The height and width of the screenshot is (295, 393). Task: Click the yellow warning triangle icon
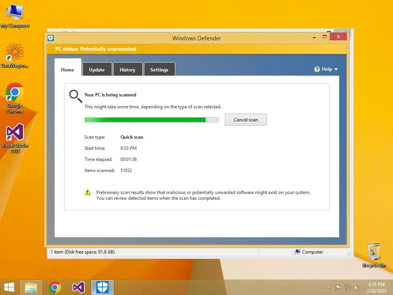pyautogui.click(x=87, y=192)
